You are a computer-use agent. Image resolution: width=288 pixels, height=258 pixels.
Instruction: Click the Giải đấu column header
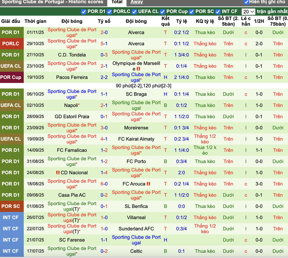[x=11, y=21]
